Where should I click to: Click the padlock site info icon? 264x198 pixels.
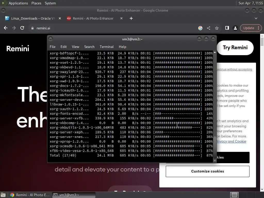pyautogui.click(x=32, y=28)
